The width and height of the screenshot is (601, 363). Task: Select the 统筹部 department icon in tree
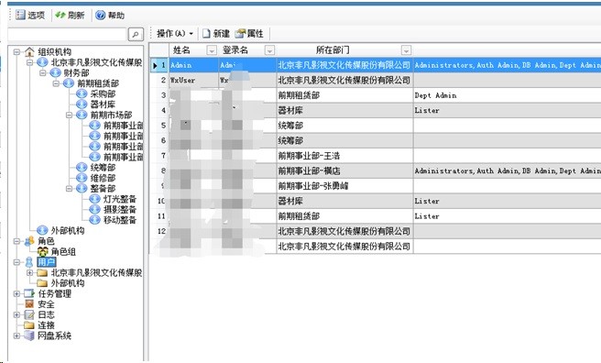point(82,167)
